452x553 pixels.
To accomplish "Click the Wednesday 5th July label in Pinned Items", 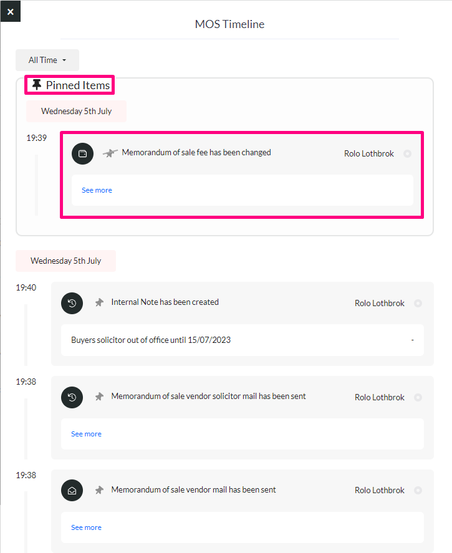I will click(x=76, y=112).
